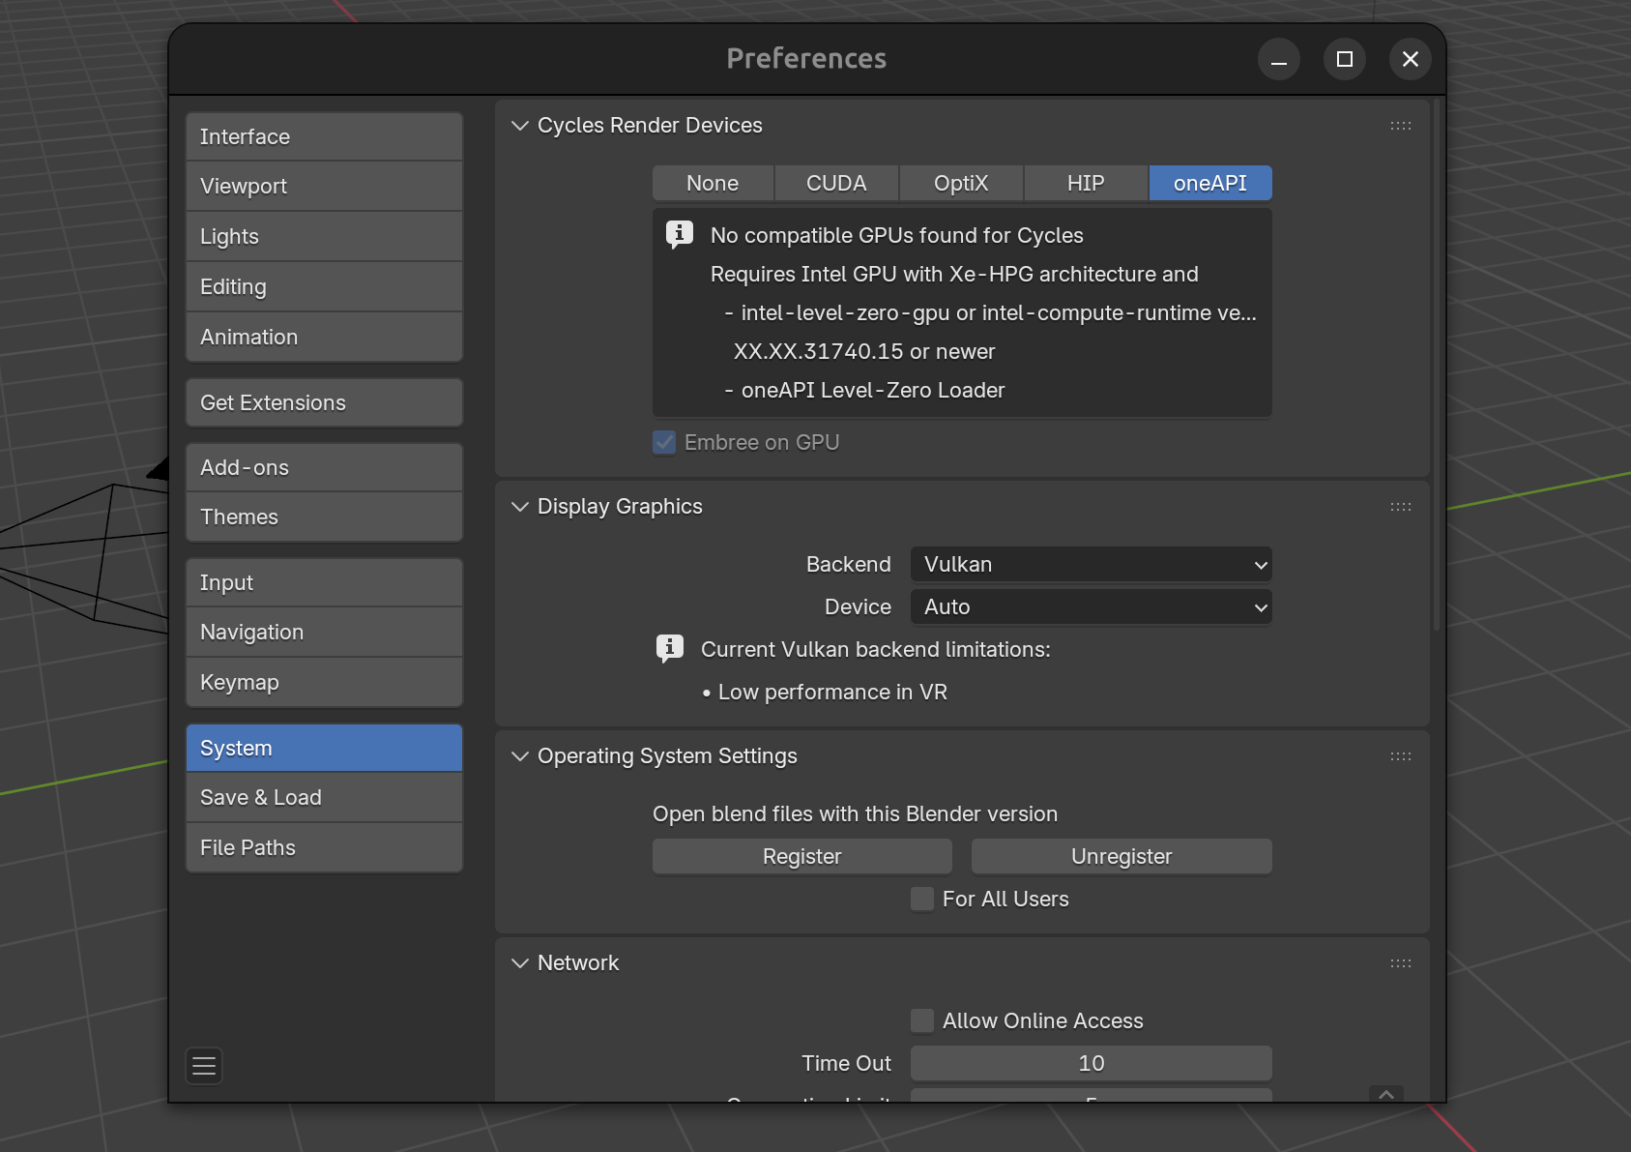
Task: Open the Device dropdown set to Auto
Action: click(1091, 607)
